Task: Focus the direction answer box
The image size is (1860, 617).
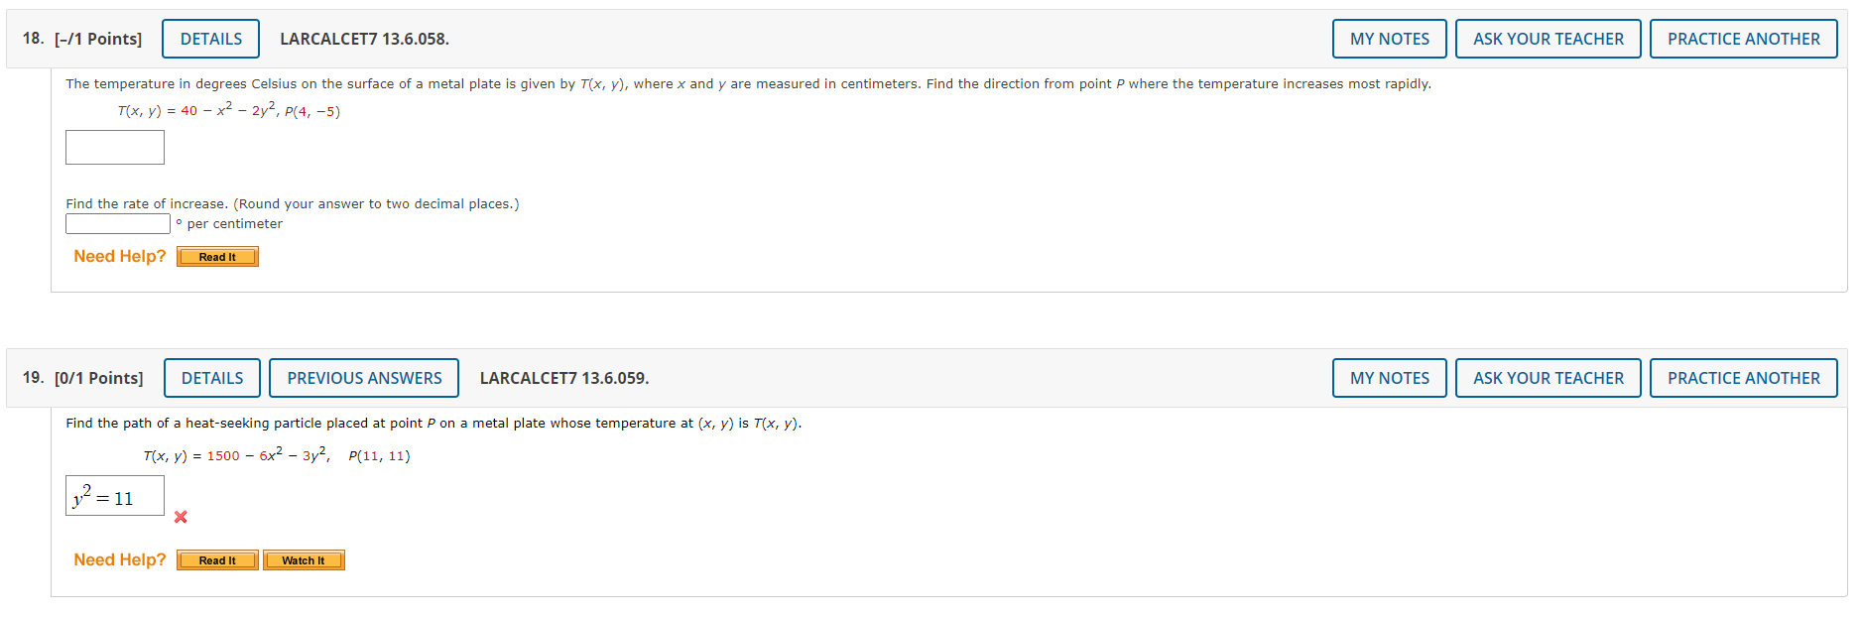Action: 115,148
